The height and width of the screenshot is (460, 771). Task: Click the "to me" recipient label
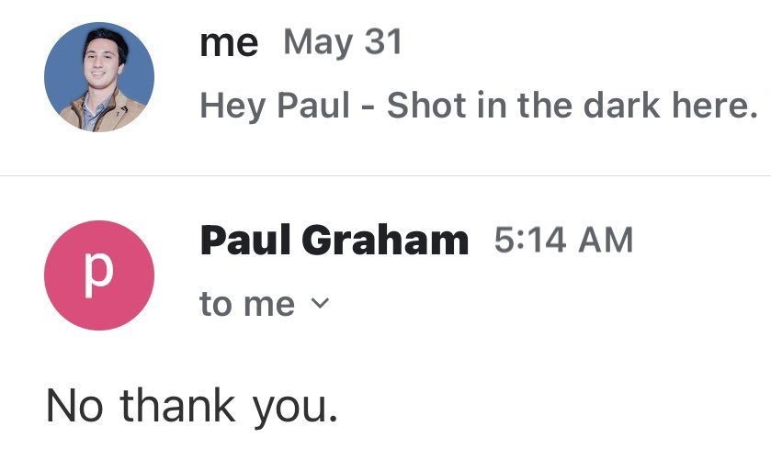point(247,304)
